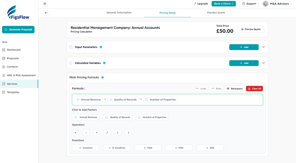
Task: Insert the minus operator
Action: point(86,132)
